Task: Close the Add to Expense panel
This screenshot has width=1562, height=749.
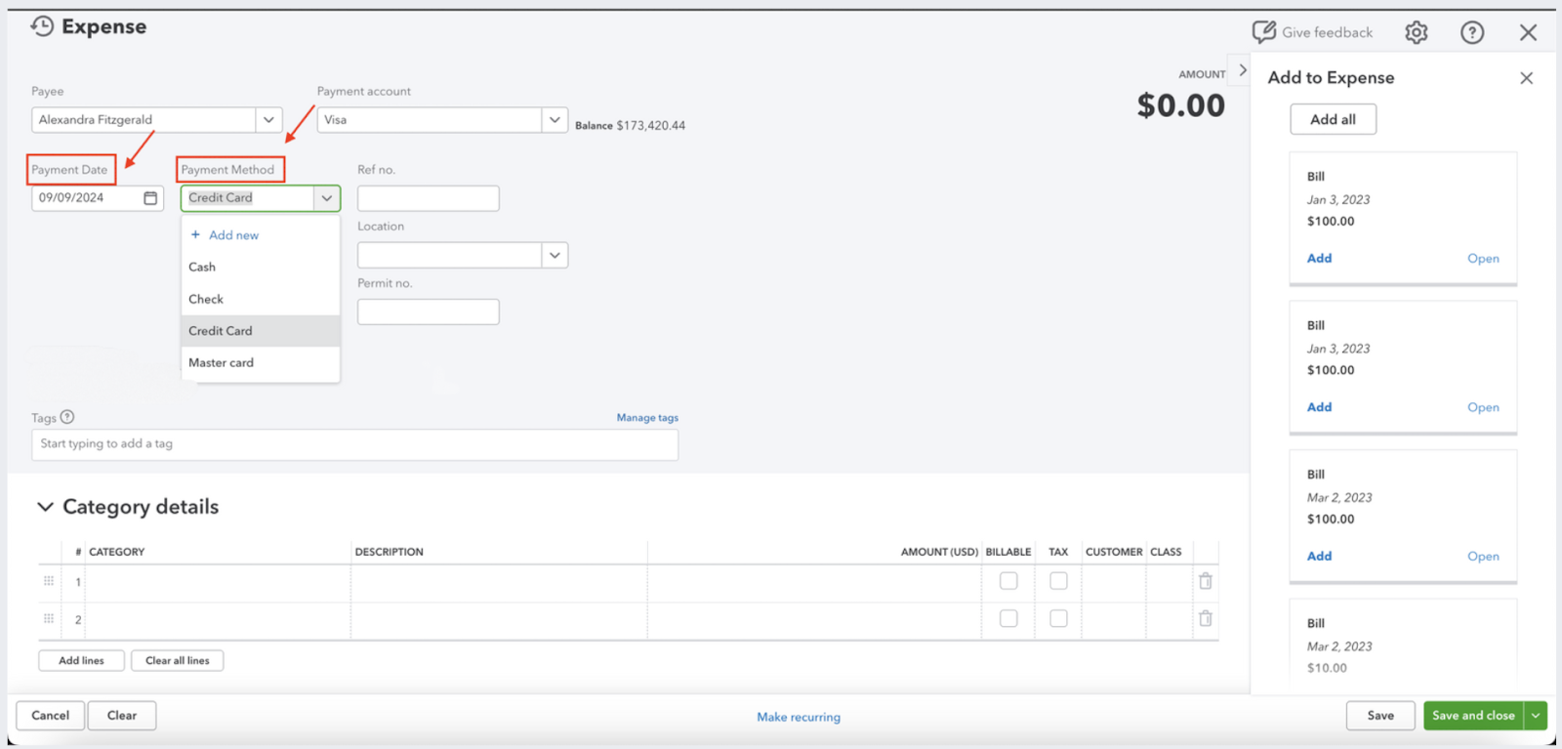Action: coord(1527,78)
